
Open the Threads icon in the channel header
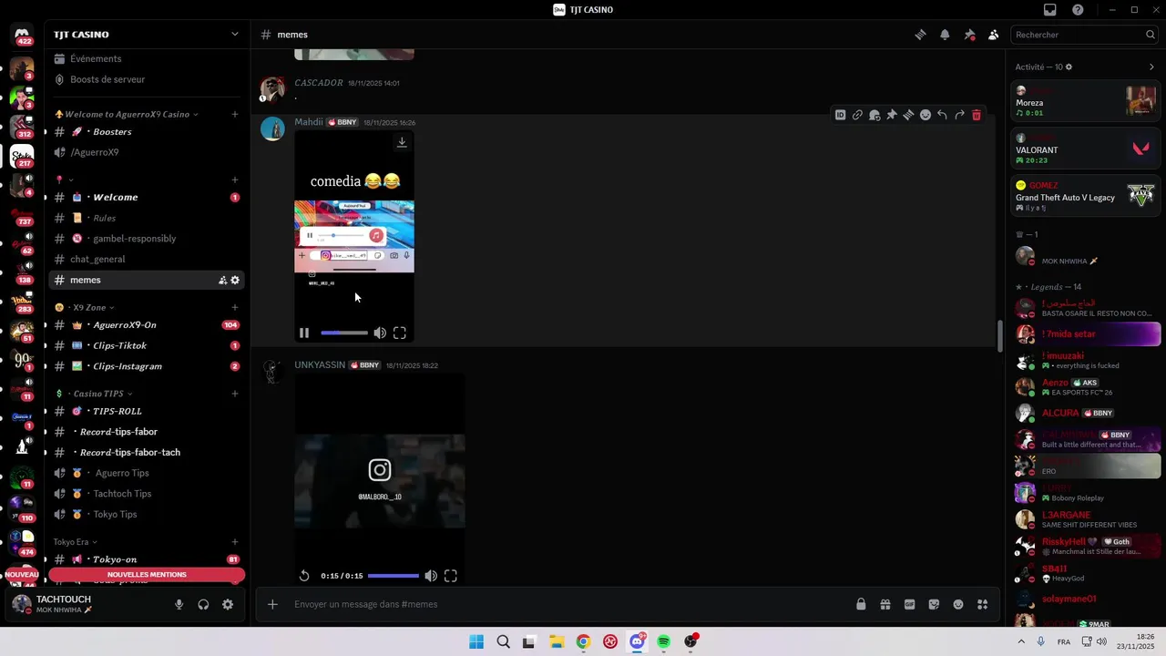click(920, 35)
